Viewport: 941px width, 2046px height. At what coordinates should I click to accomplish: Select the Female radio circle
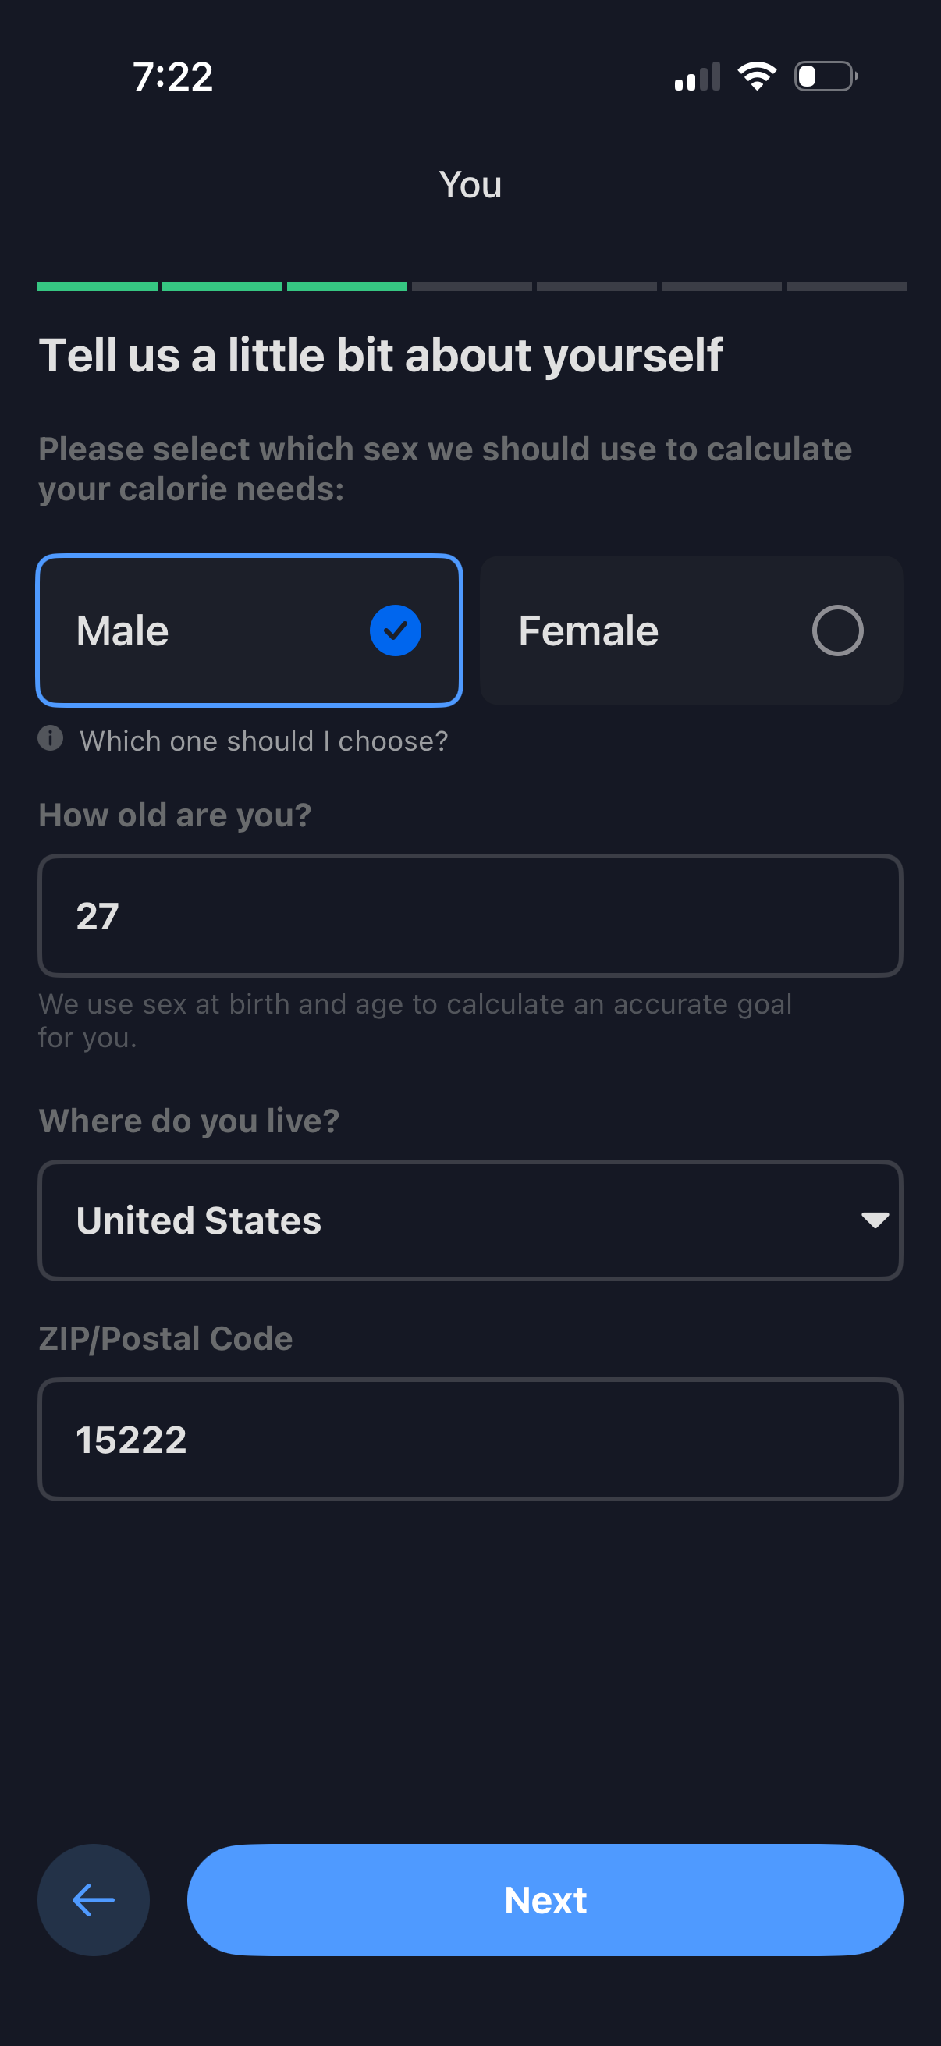pos(837,630)
